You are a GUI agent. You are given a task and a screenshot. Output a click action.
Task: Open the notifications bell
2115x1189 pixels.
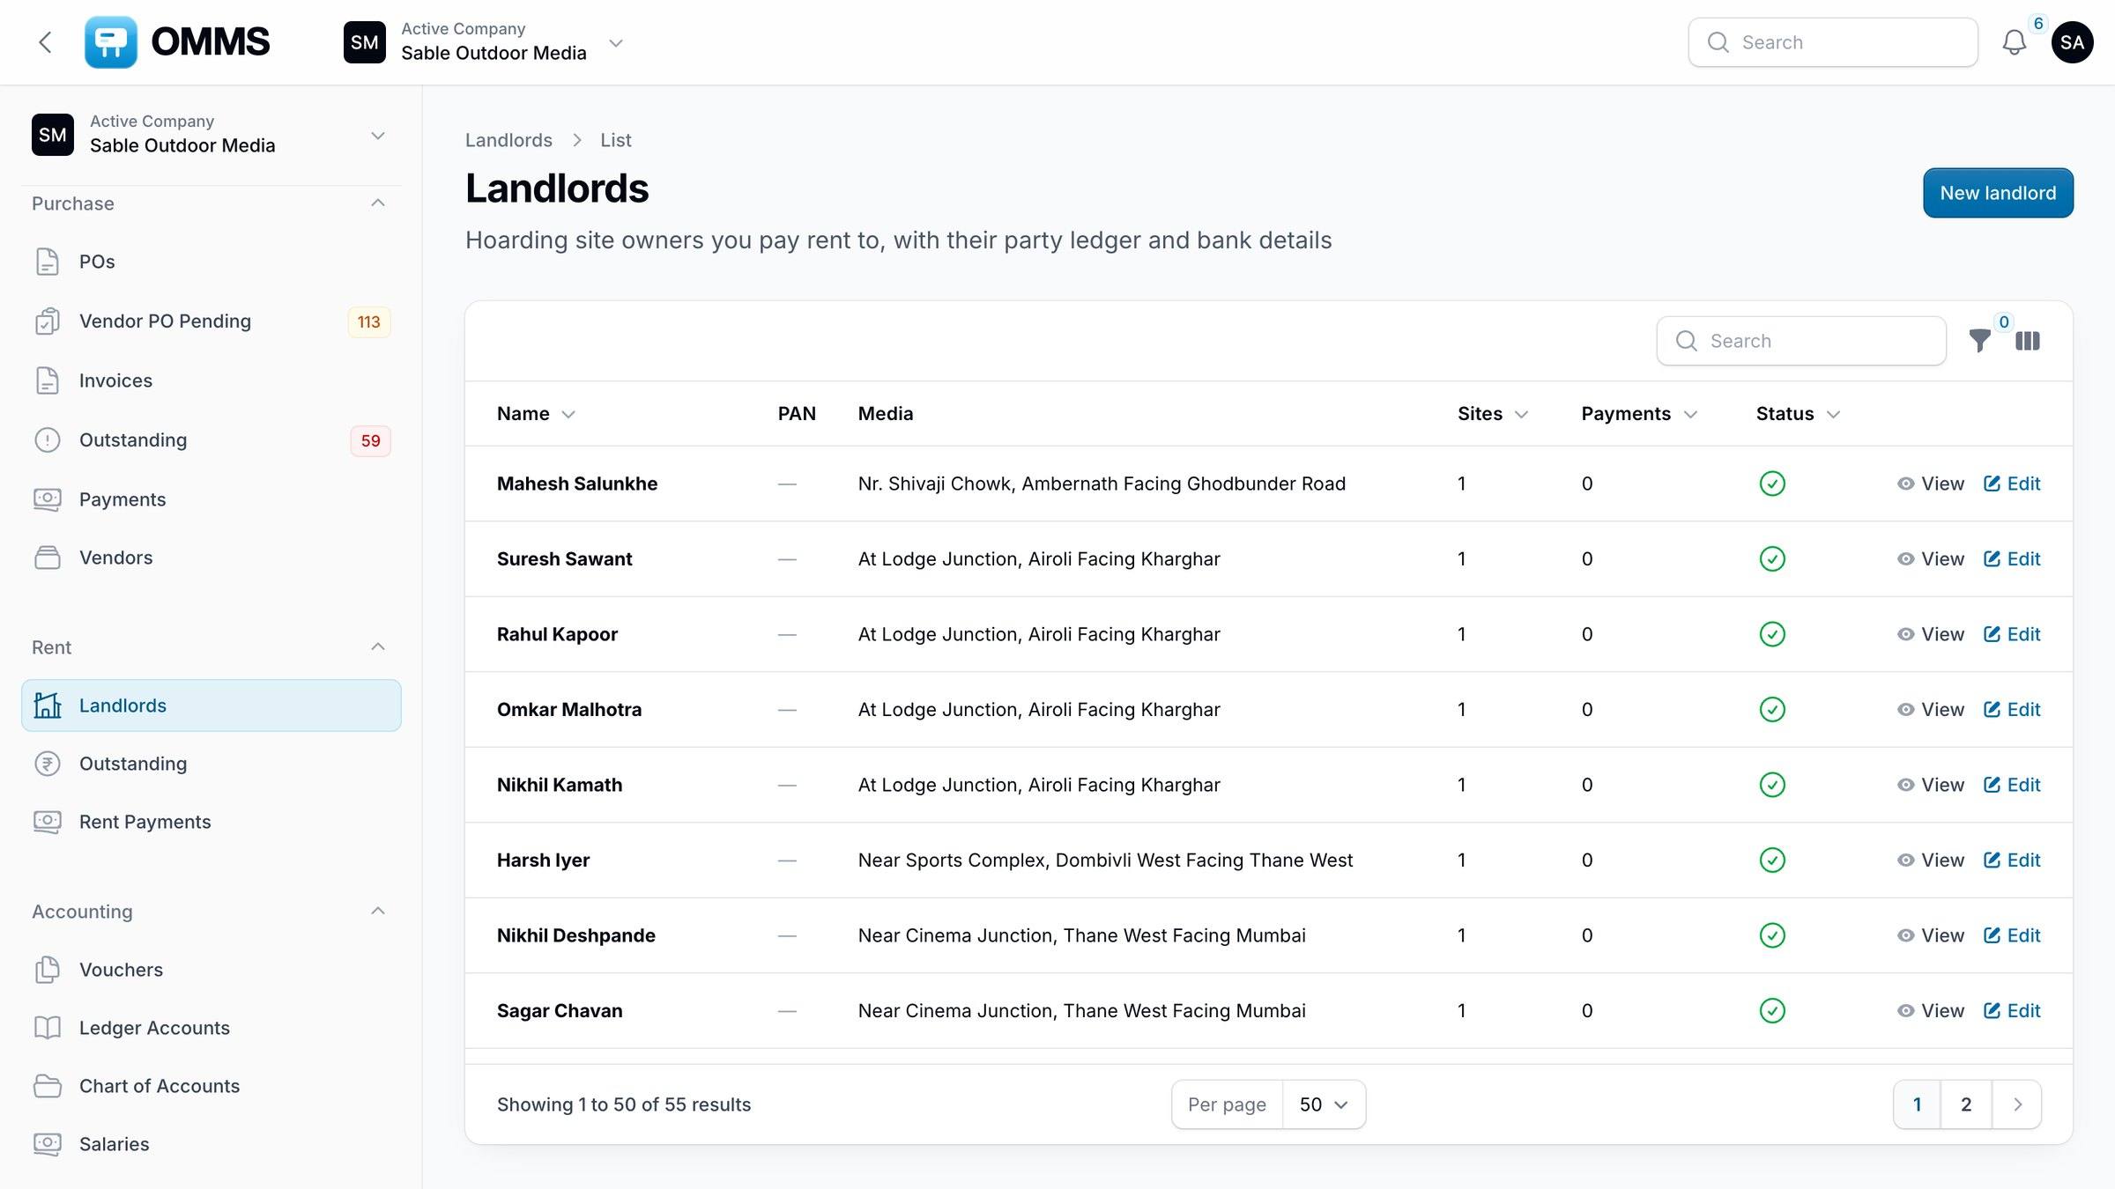(x=2014, y=42)
